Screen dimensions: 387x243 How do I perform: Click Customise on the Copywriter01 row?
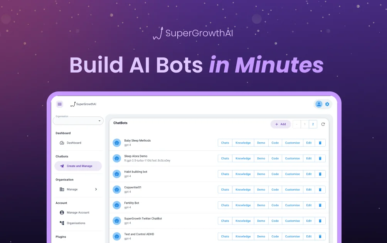point(292,189)
